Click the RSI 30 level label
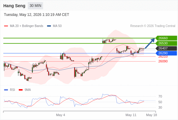Screen dimensions: 178x120 point(160,107)
